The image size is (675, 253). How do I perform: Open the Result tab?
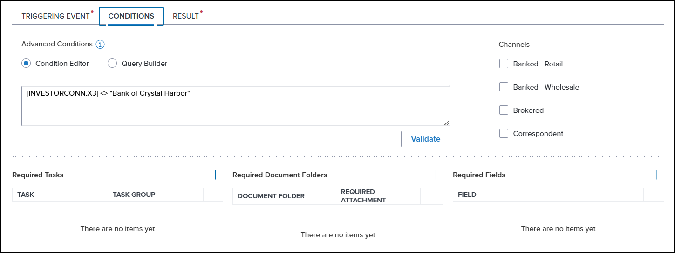click(185, 16)
